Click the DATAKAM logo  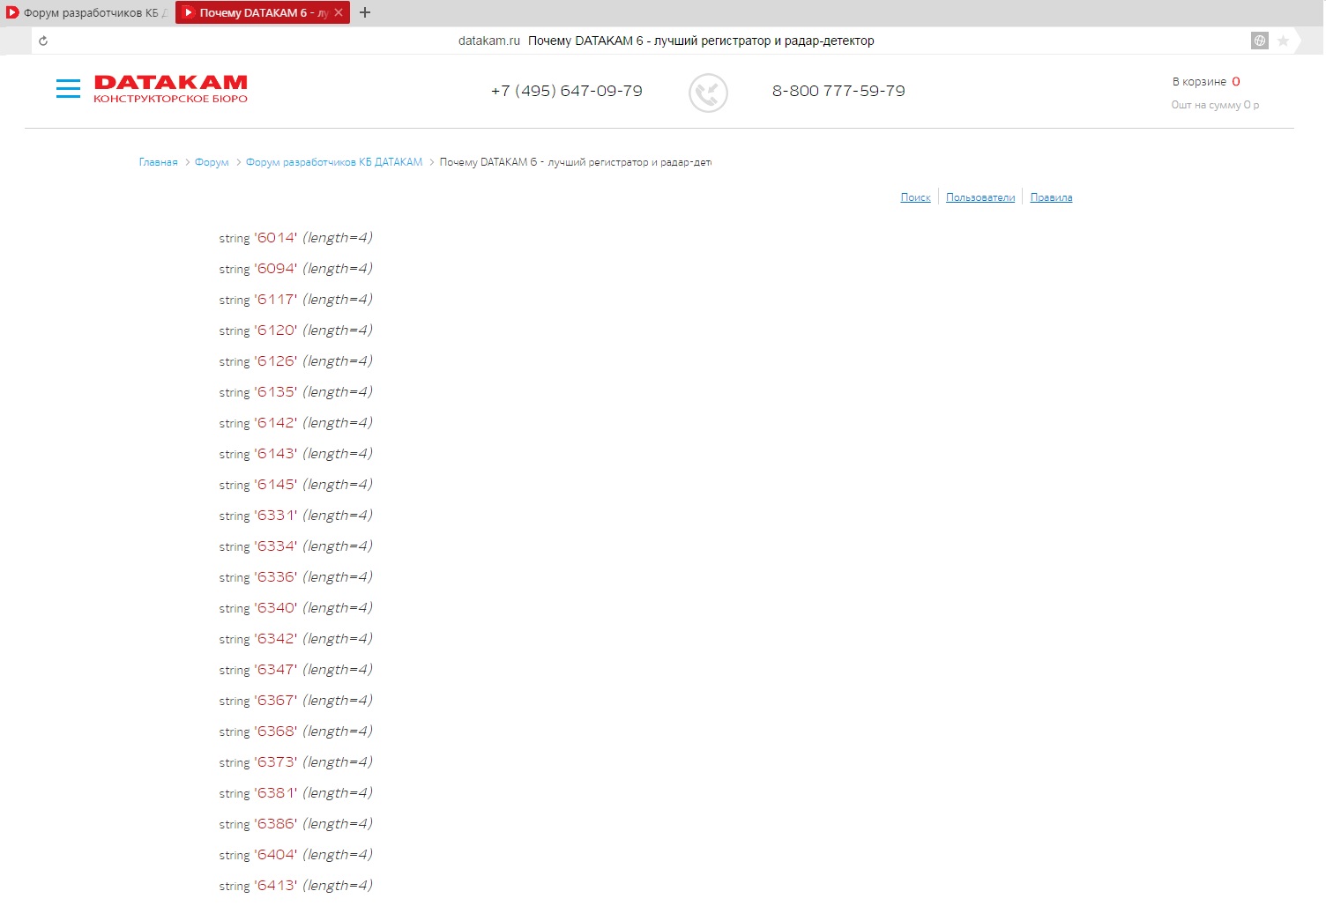click(170, 89)
